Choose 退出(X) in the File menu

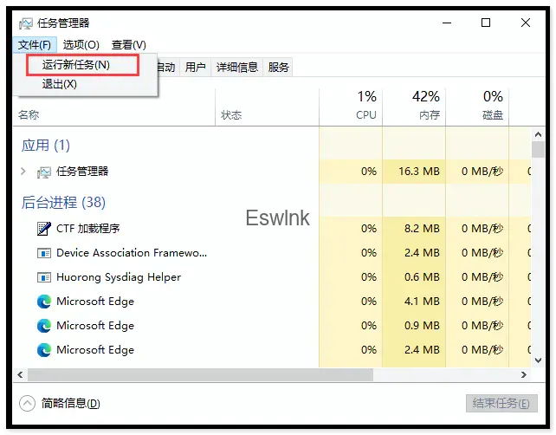(x=60, y=84)
